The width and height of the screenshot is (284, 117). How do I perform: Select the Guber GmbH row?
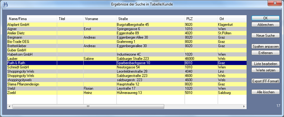pos(127,50)
